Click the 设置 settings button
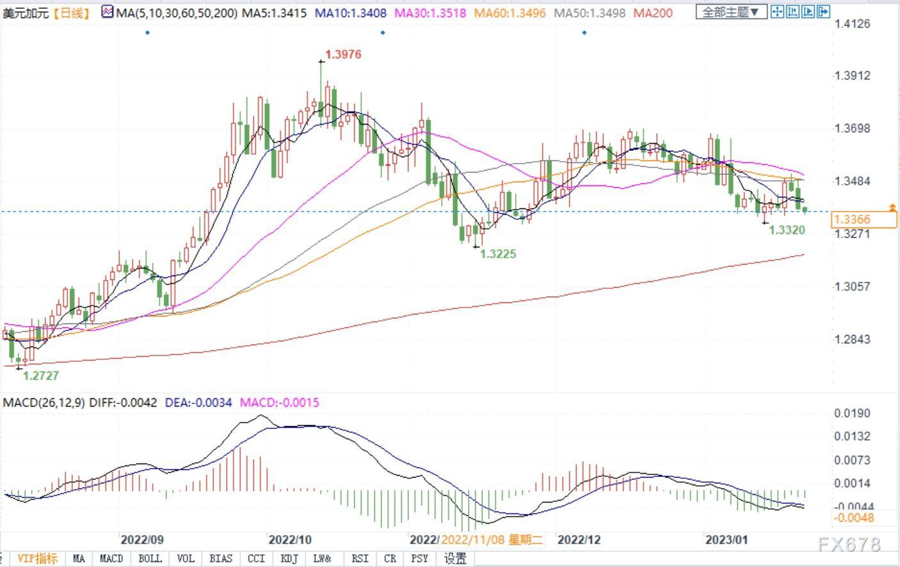Image resolution: width=900 pixels, height=567 pixels. point(455,558)
